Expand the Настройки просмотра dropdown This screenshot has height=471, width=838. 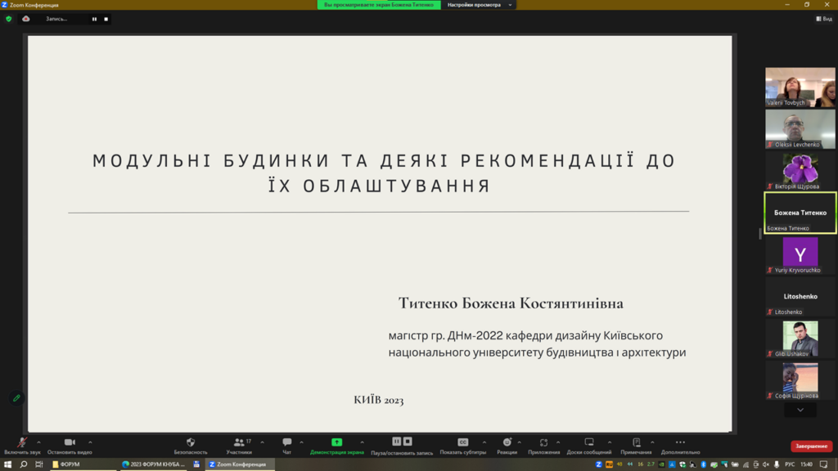[x=480, y=5]
